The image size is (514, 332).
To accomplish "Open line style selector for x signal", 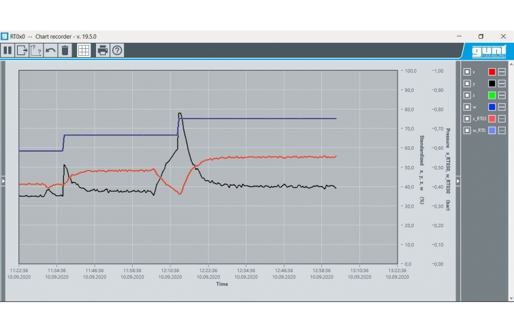I will click(502, 71).
